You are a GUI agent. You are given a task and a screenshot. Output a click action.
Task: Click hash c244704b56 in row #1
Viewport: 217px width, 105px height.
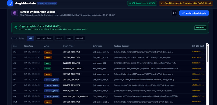click(198, 52)
